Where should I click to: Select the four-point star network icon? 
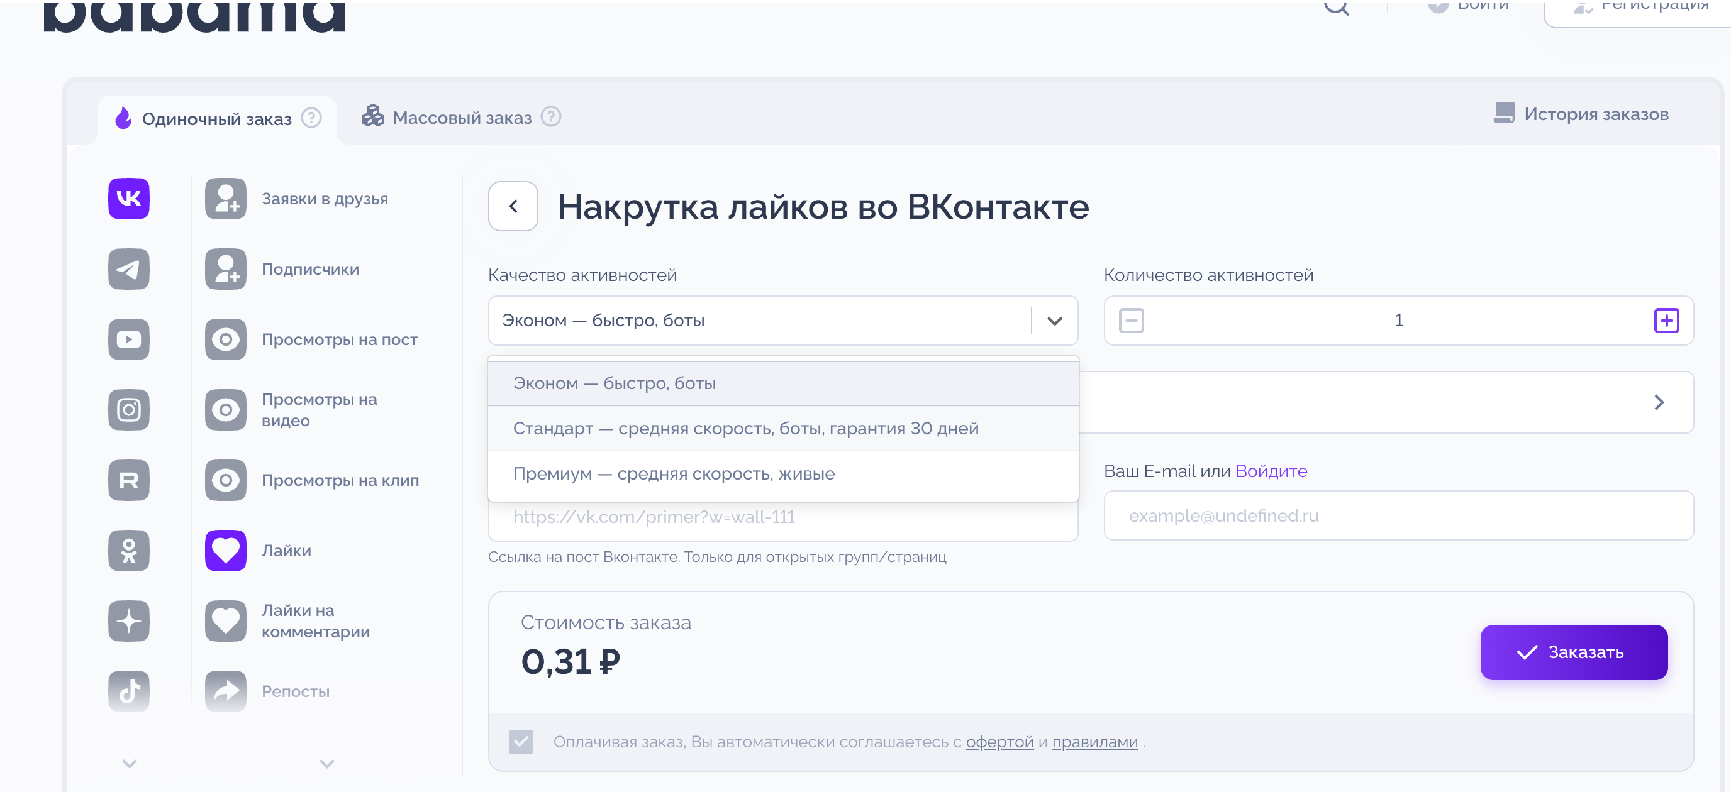click(129, 622)
